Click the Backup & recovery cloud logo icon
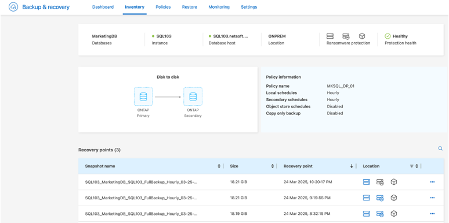The width and height of the screenshot is (449, 223). pos(13,7)
